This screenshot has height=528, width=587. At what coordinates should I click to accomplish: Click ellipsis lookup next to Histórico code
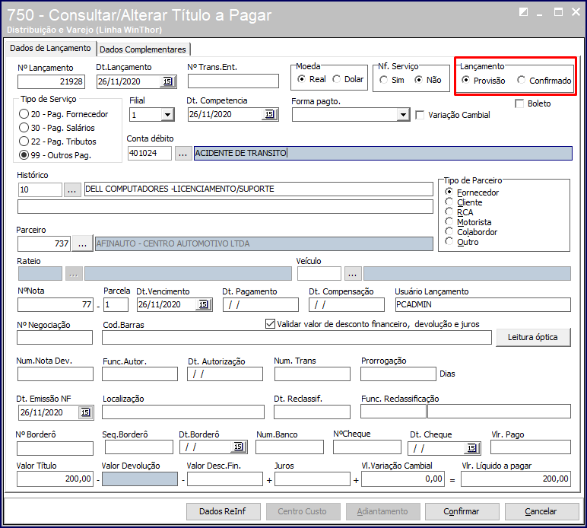tap(72, 190)
